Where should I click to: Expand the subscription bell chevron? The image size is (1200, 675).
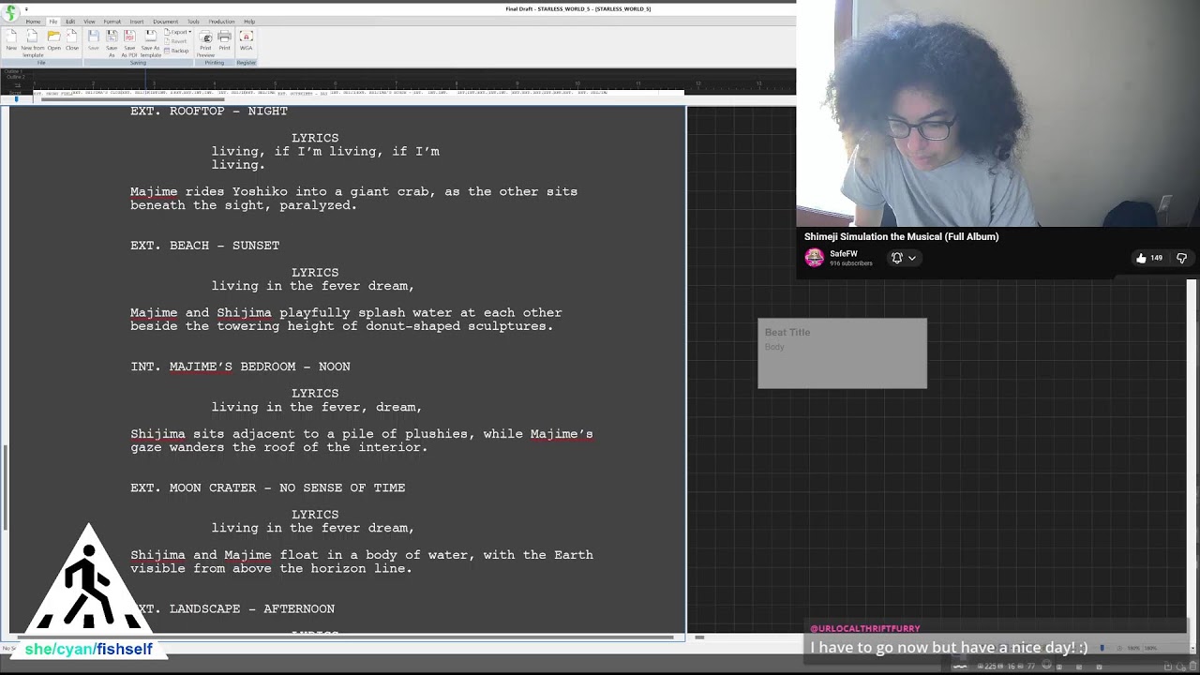912,258
